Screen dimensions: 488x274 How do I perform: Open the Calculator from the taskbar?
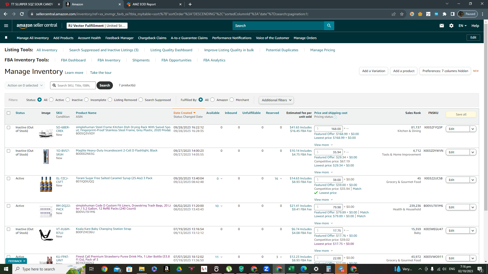pos(329,269)
